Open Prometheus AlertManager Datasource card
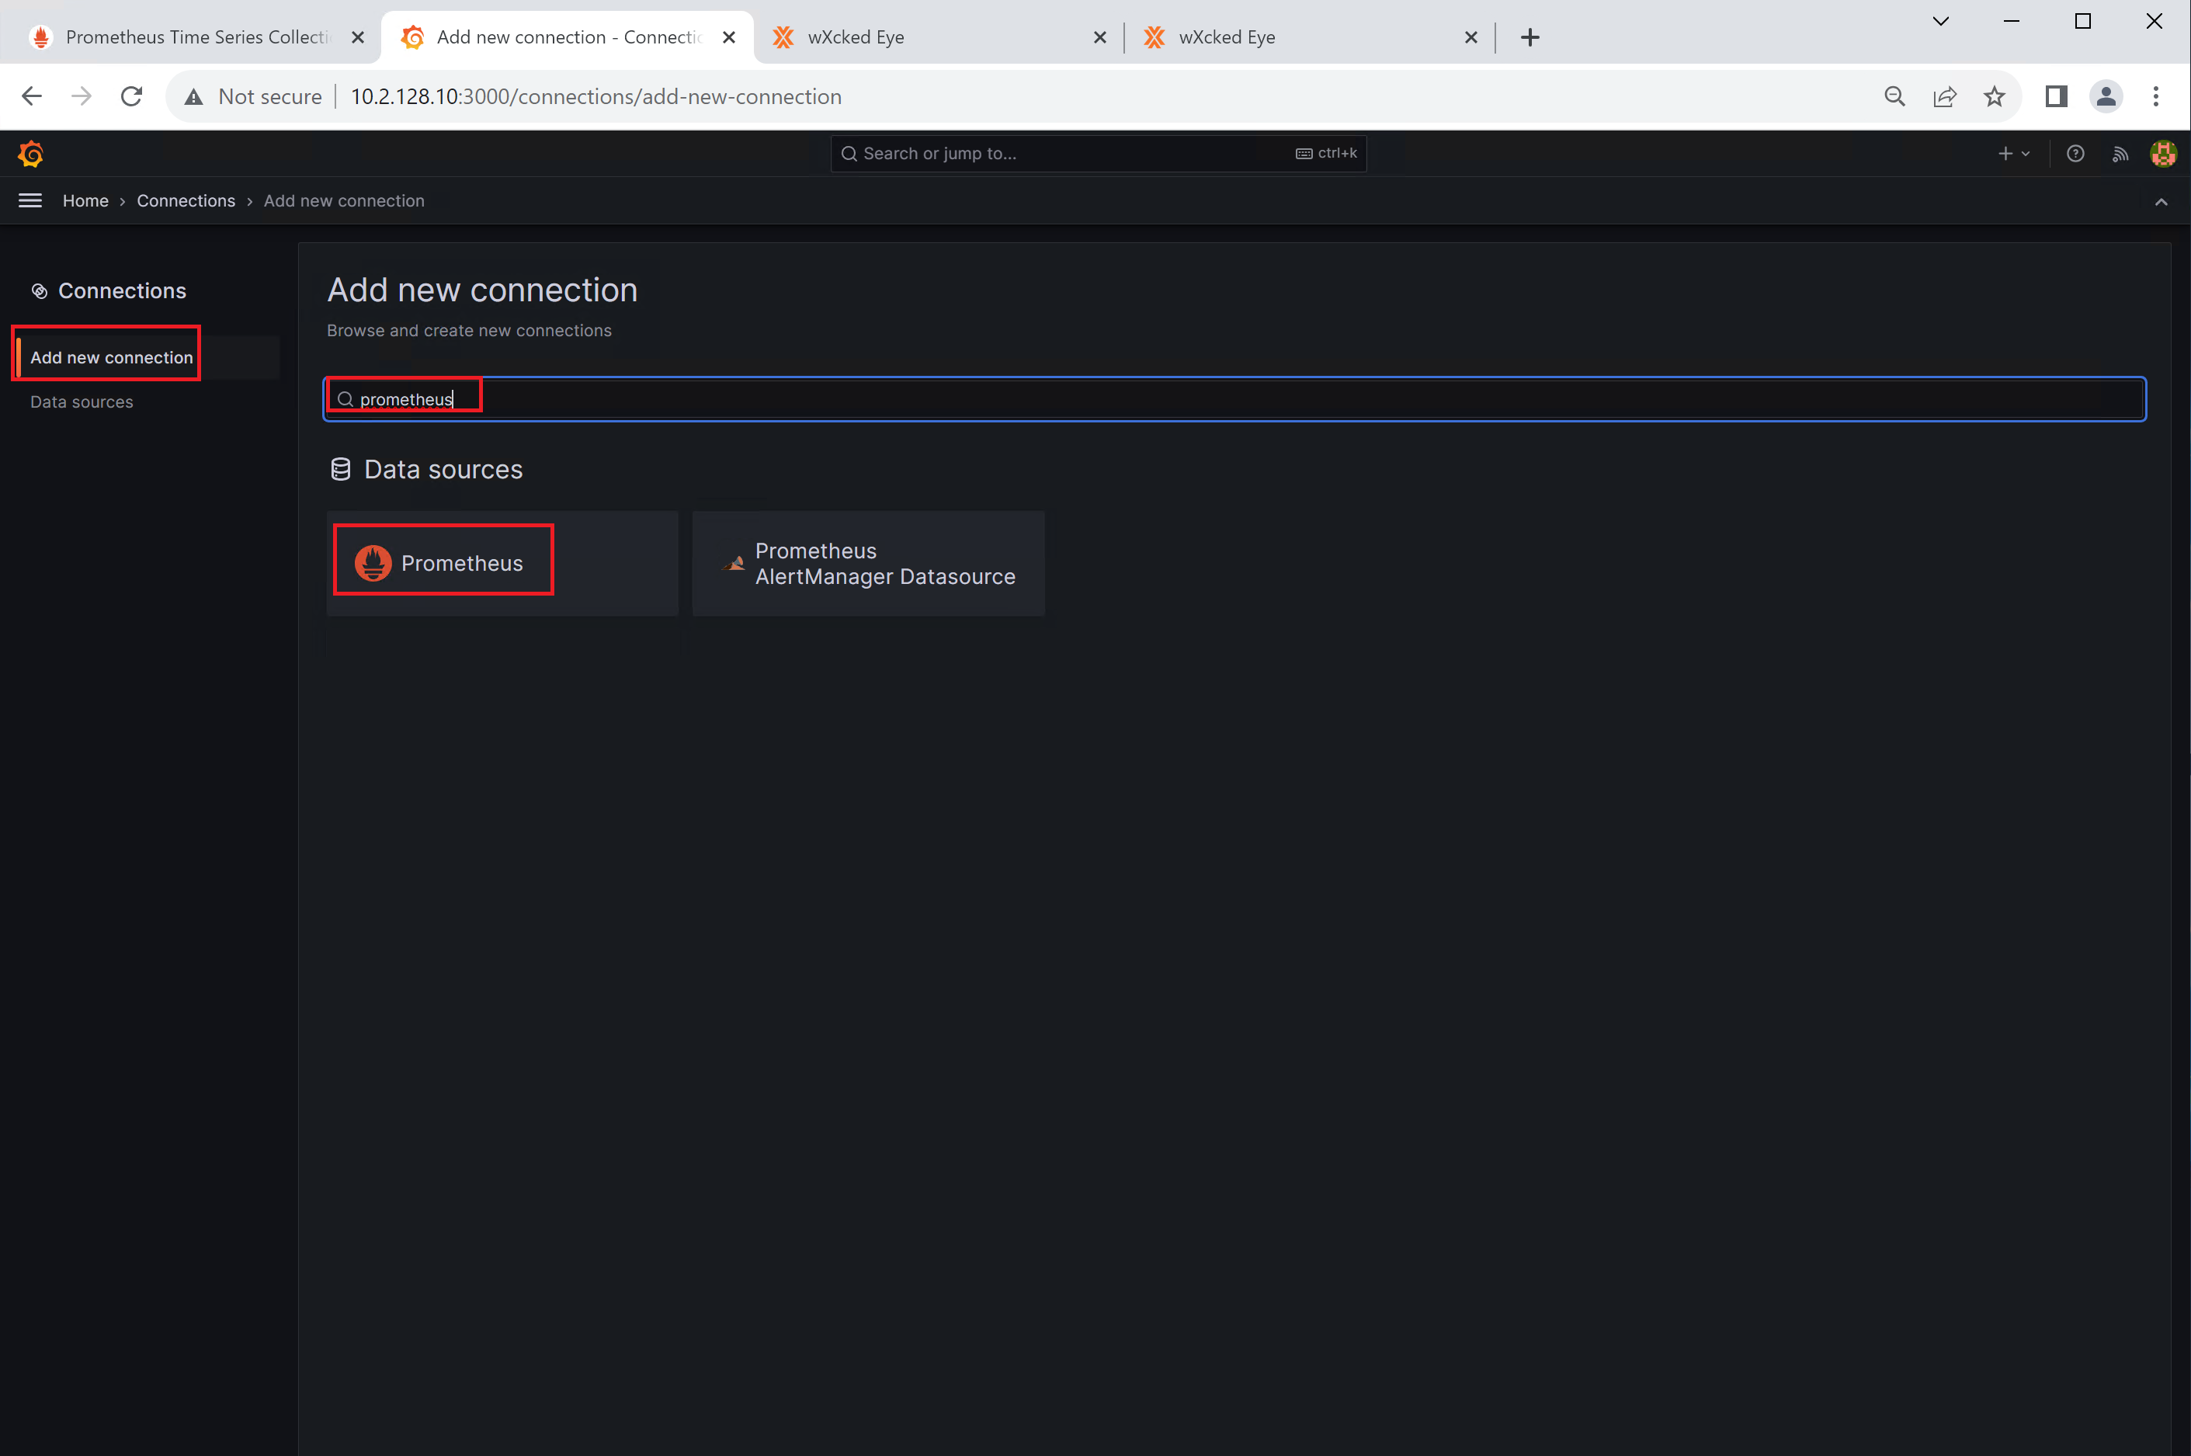 click(868, 563)
